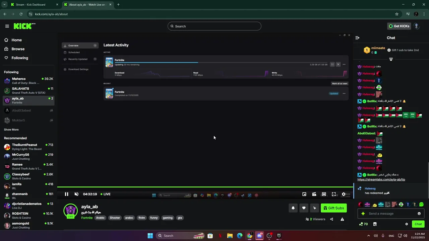This screenshot has width=429, height=241.
Task: Open Ramee recommended channel
Action: click(x=28, y=166)
